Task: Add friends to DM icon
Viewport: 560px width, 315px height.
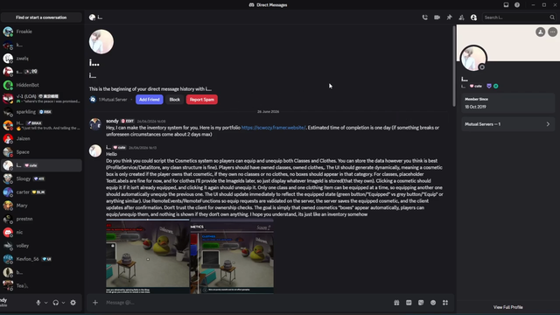Action: tap(461, 17)
